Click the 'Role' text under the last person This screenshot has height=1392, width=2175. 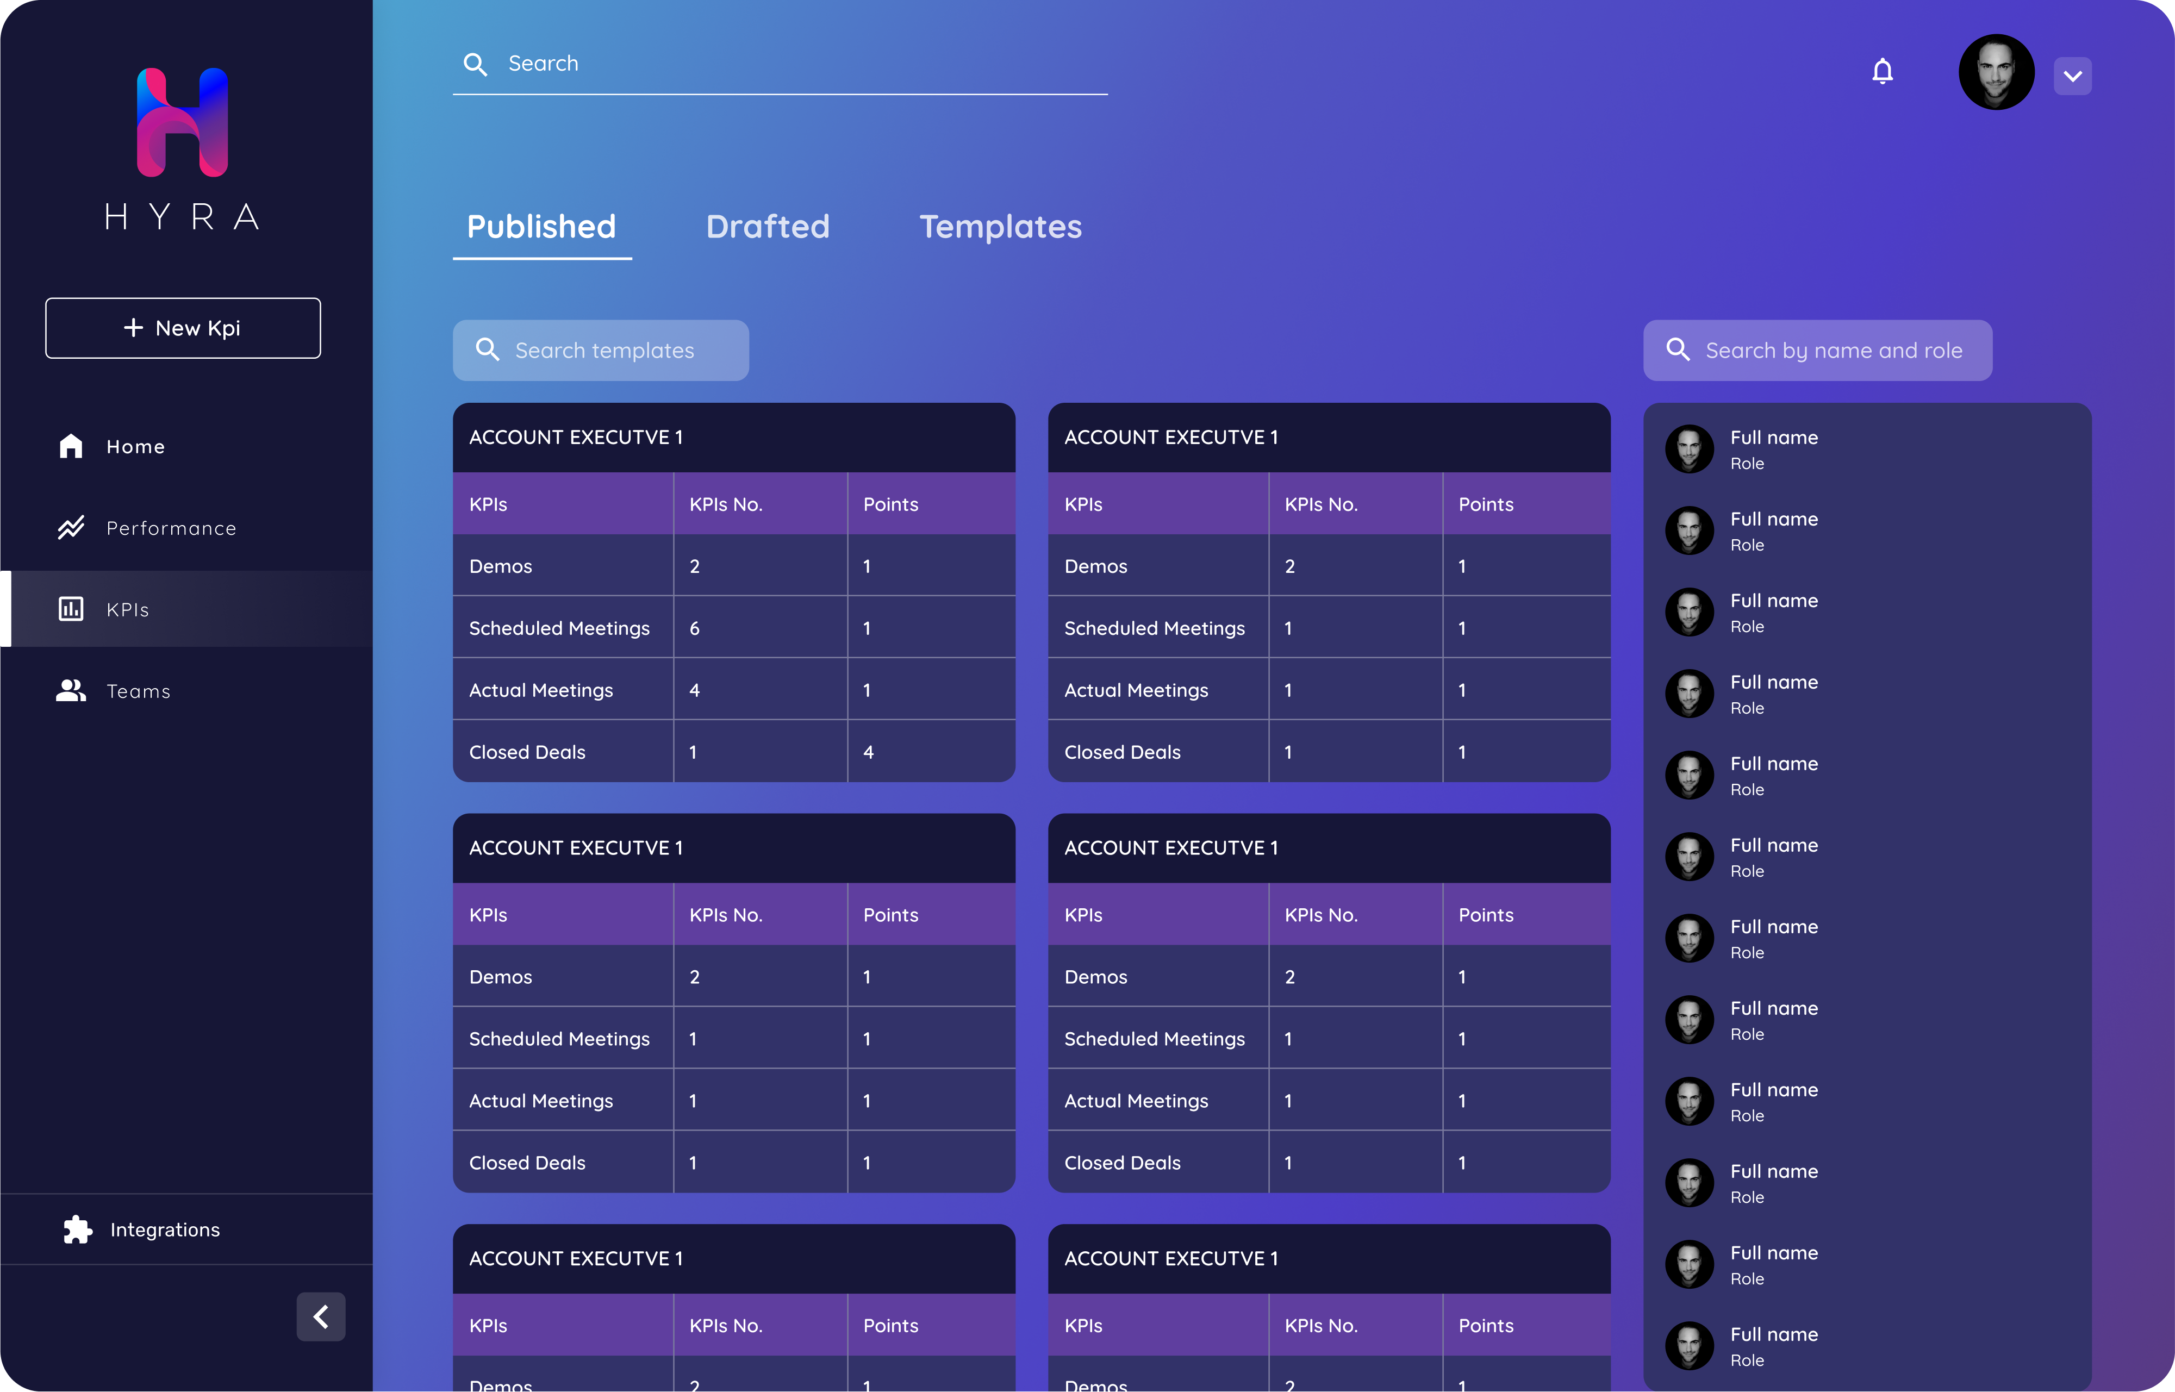1747,1360
